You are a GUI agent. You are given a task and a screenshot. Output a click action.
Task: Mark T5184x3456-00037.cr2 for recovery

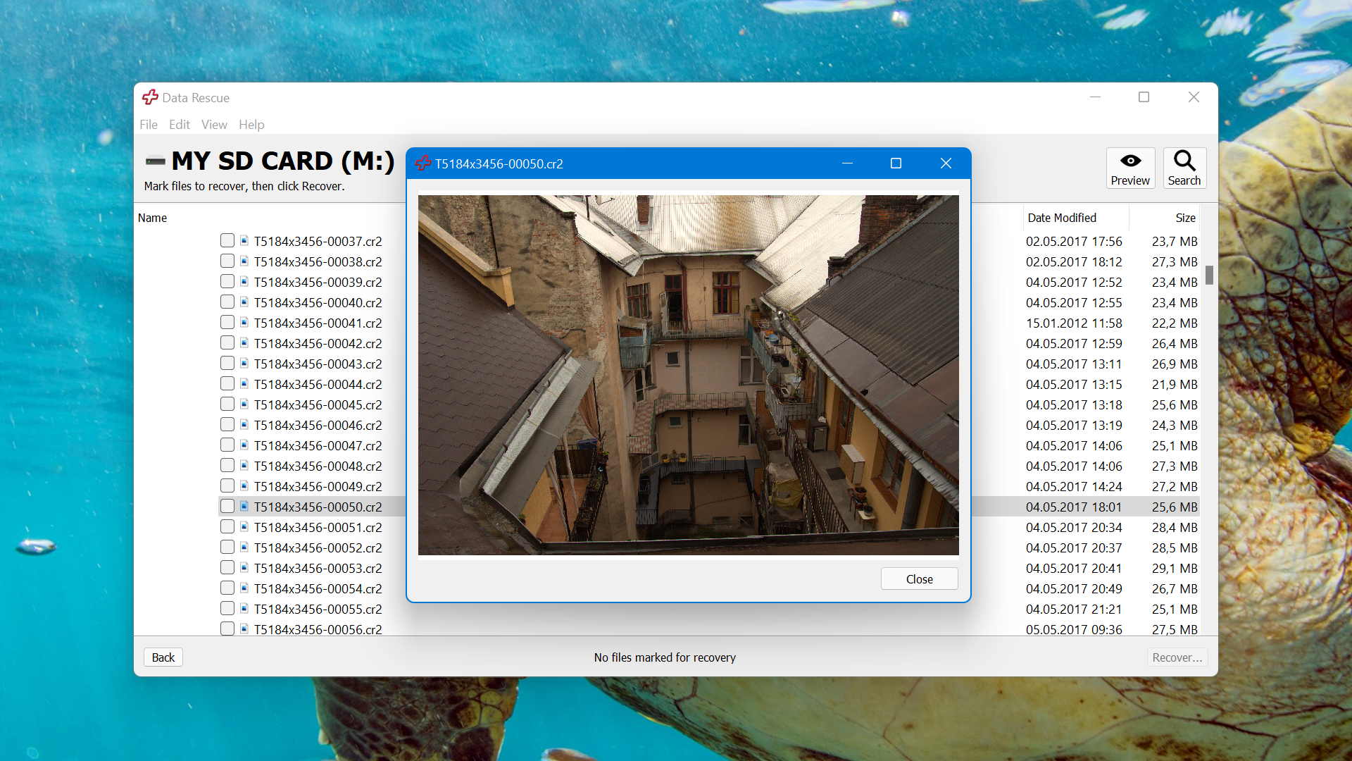click(x=227, y=241)
